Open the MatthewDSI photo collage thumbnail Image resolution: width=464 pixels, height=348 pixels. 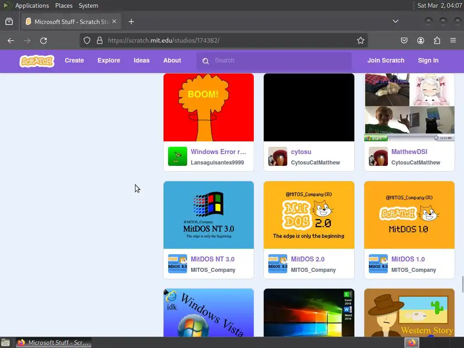tap(410, 107)
